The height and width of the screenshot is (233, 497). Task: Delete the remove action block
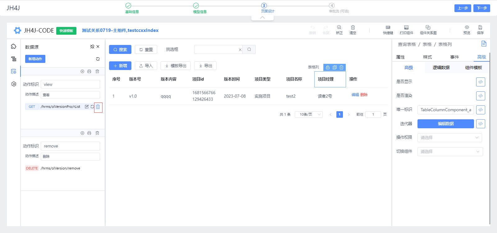coord(97,133)
